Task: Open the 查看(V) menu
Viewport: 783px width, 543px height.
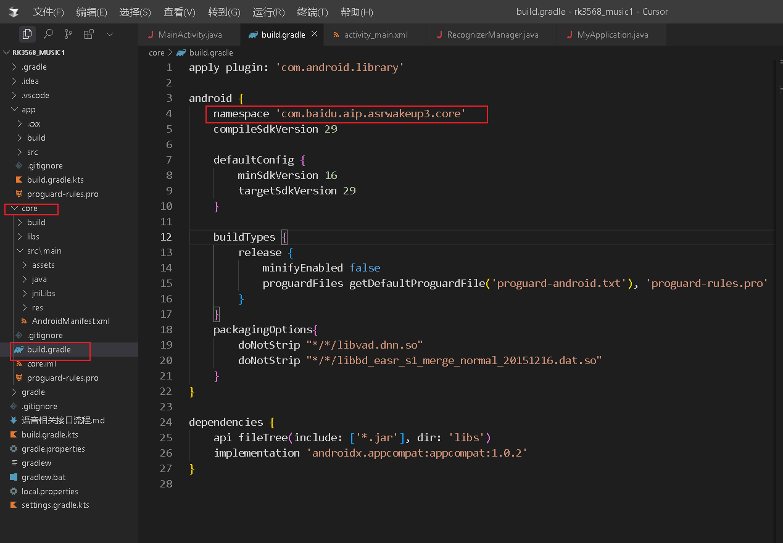Action: click(x=180, y=12)
